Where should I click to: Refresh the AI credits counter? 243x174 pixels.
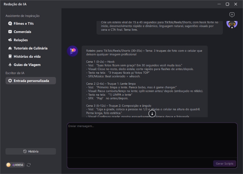tap(29, 165)
